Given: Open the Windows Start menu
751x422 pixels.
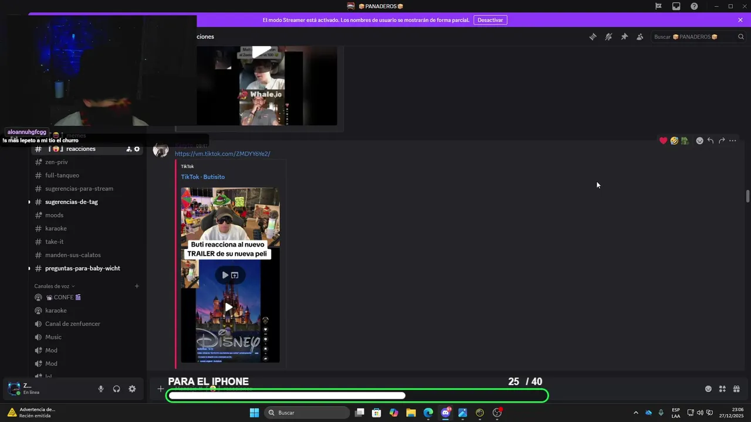Looking at the screenshot, I should coord(254,413).
